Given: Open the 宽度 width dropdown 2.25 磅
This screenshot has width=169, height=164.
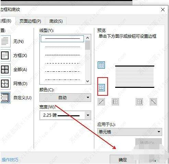Looking at the screenshot, I should [x=65, y=115].
